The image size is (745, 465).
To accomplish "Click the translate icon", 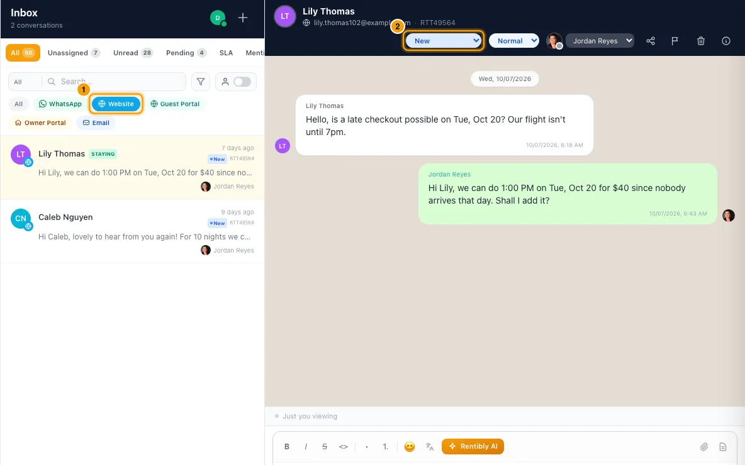I will [430, 447].
